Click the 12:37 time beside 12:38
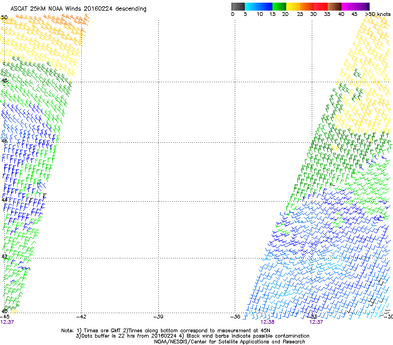 tap(316, 322)
